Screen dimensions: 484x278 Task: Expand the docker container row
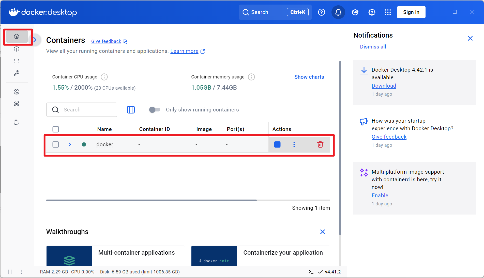tap(70, 144)
